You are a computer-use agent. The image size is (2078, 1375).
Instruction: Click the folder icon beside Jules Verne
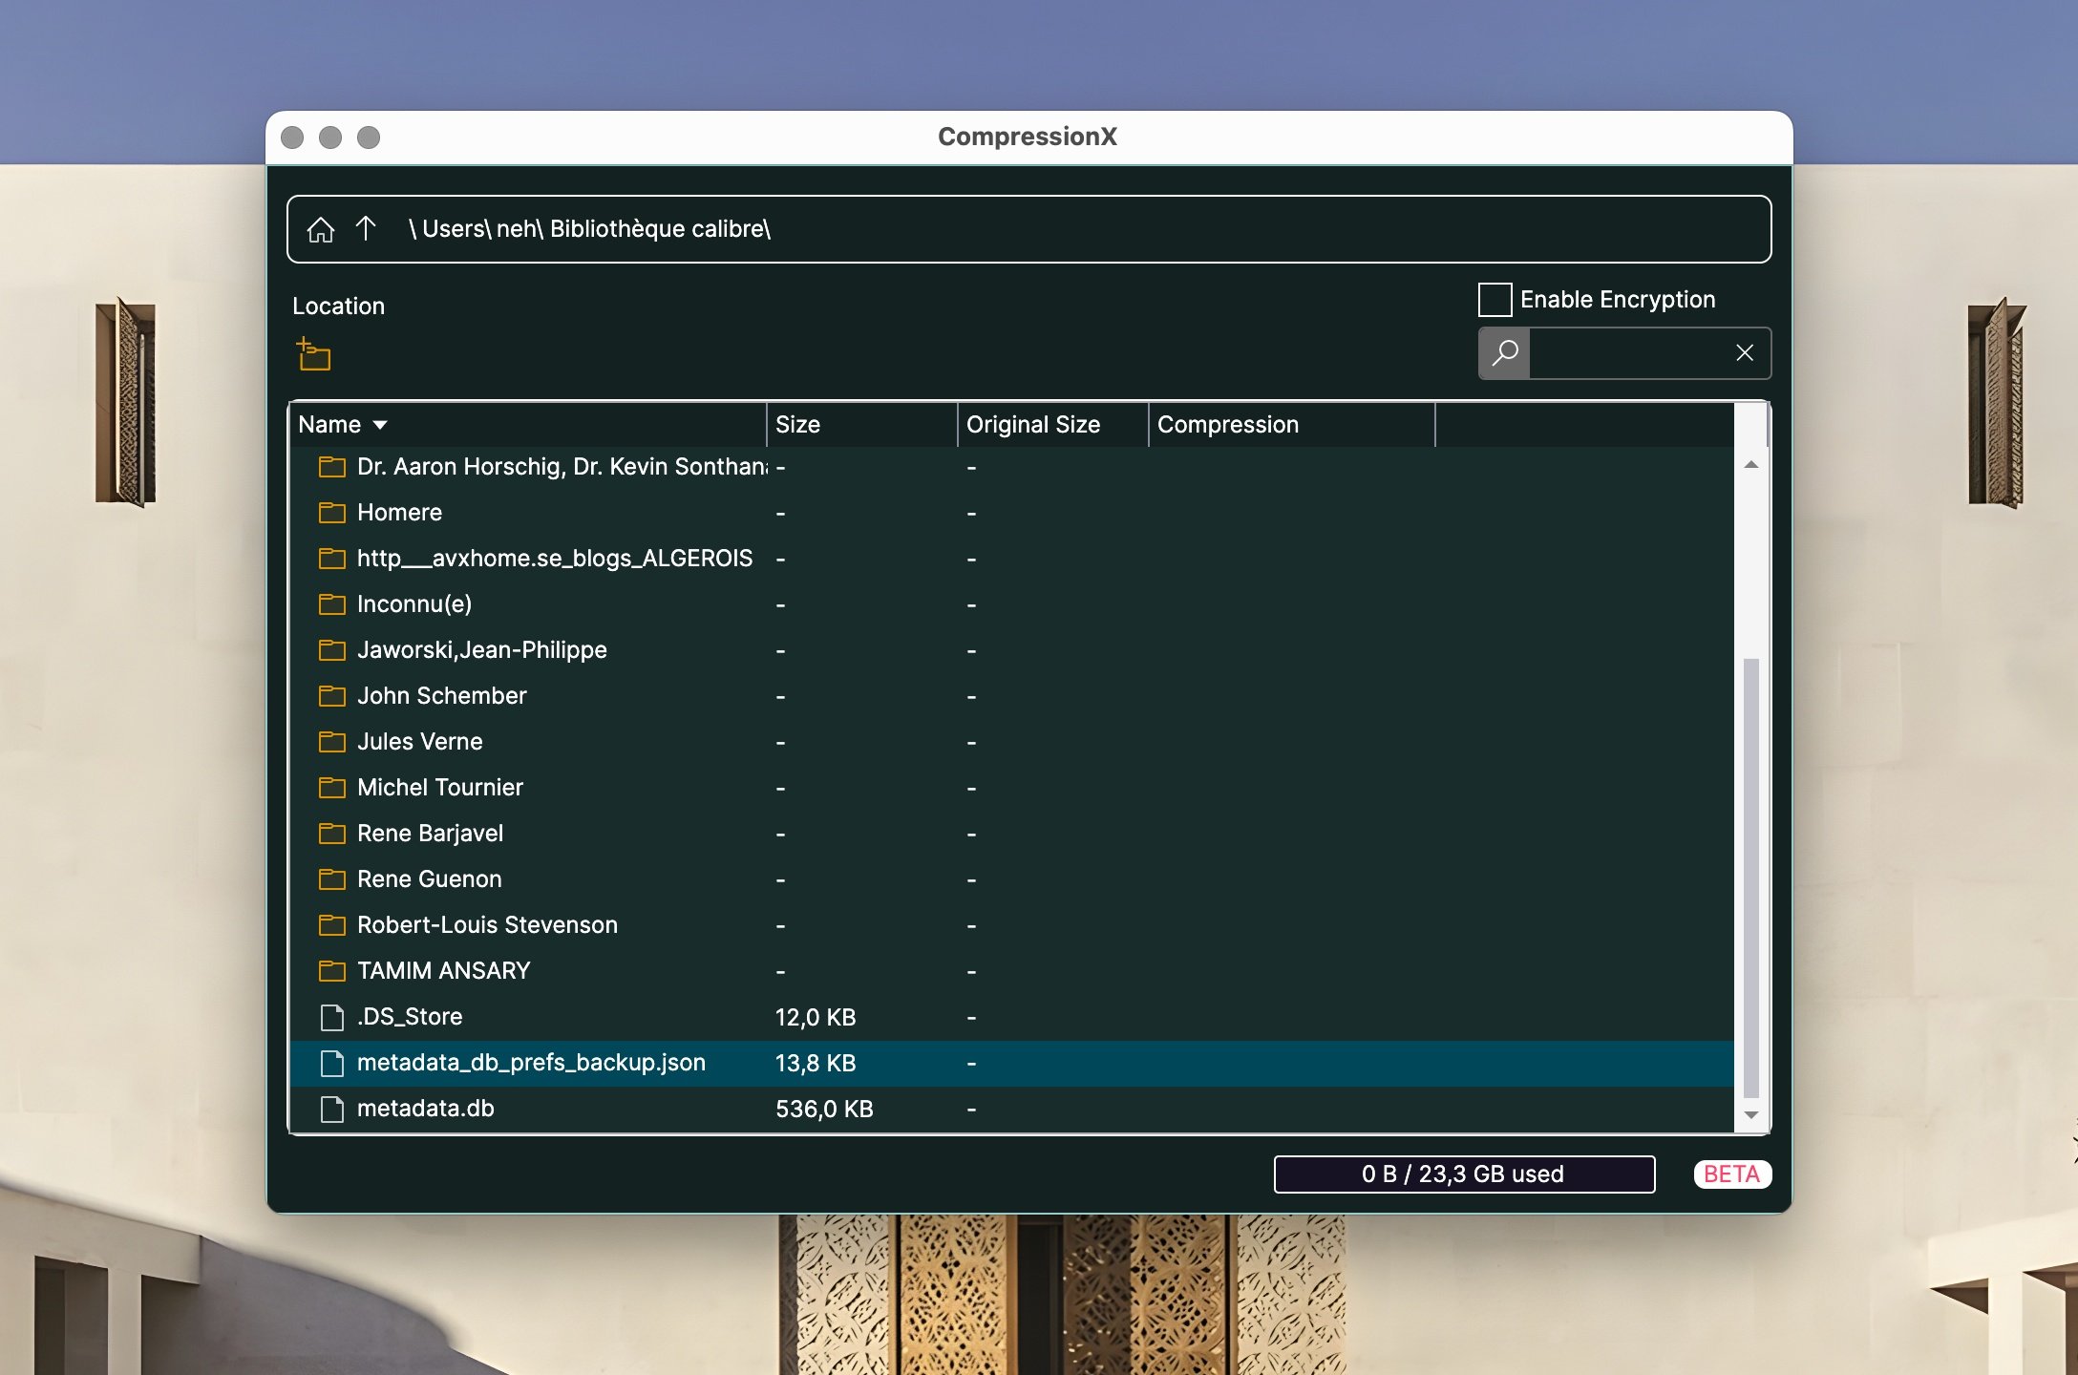(x=331, y=741)
